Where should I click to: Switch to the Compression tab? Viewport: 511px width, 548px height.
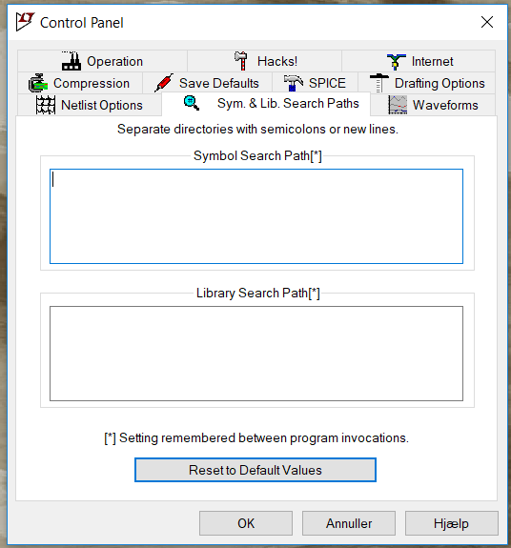click(x=80, y=83)
